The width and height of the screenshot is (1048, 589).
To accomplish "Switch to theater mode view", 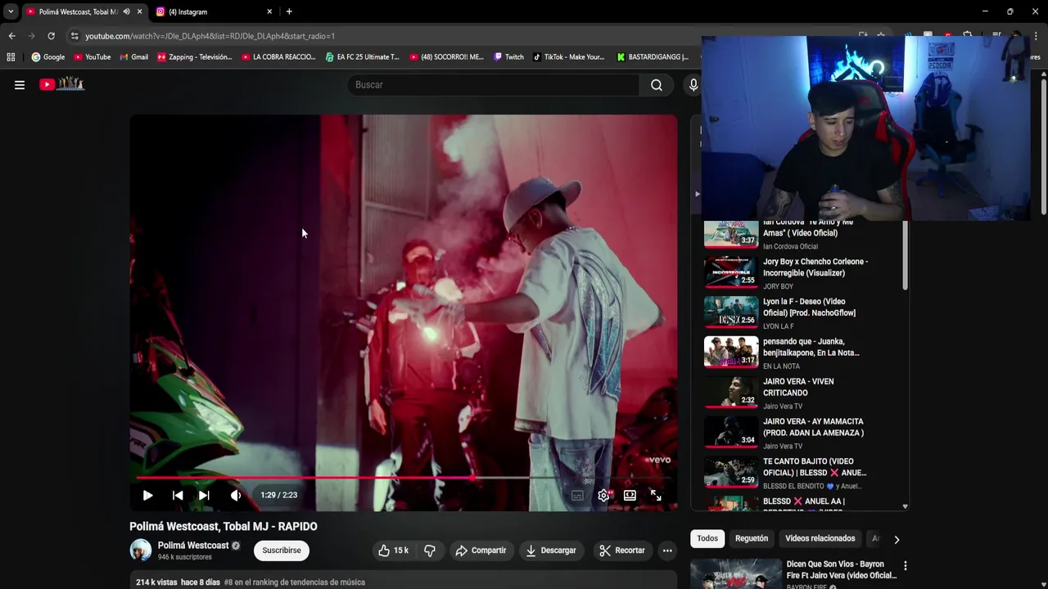I will 630,495.
